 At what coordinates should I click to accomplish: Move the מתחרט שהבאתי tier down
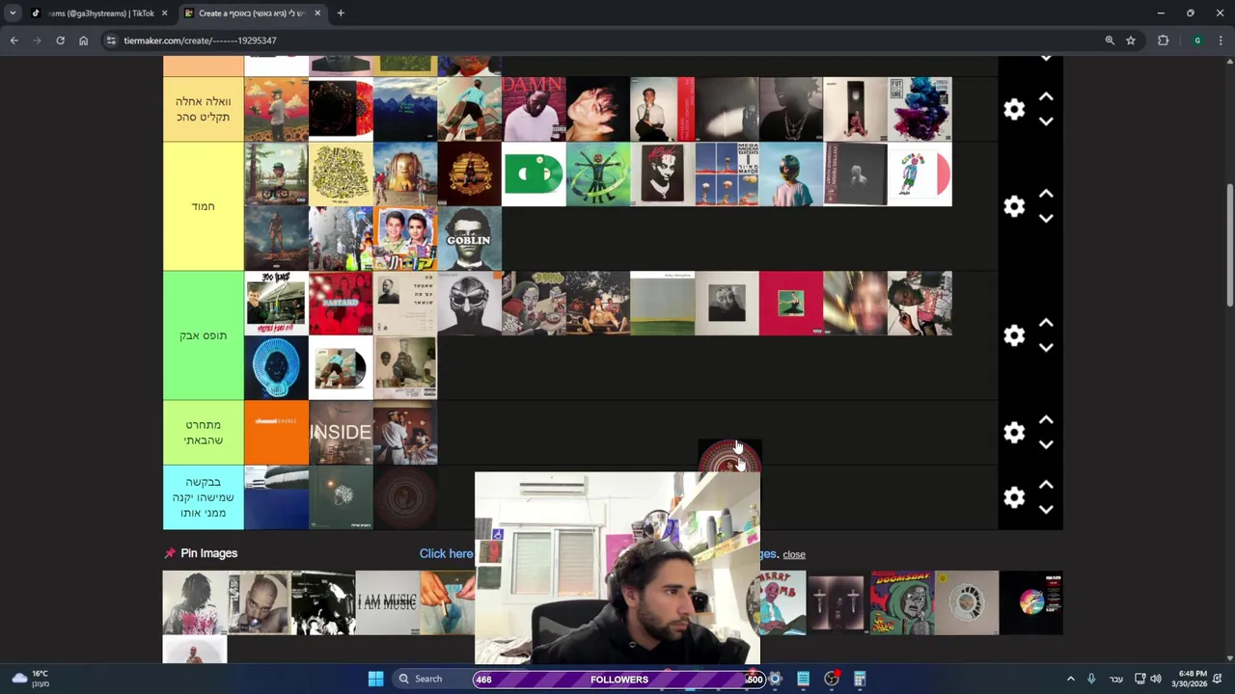pos(1046,445)
